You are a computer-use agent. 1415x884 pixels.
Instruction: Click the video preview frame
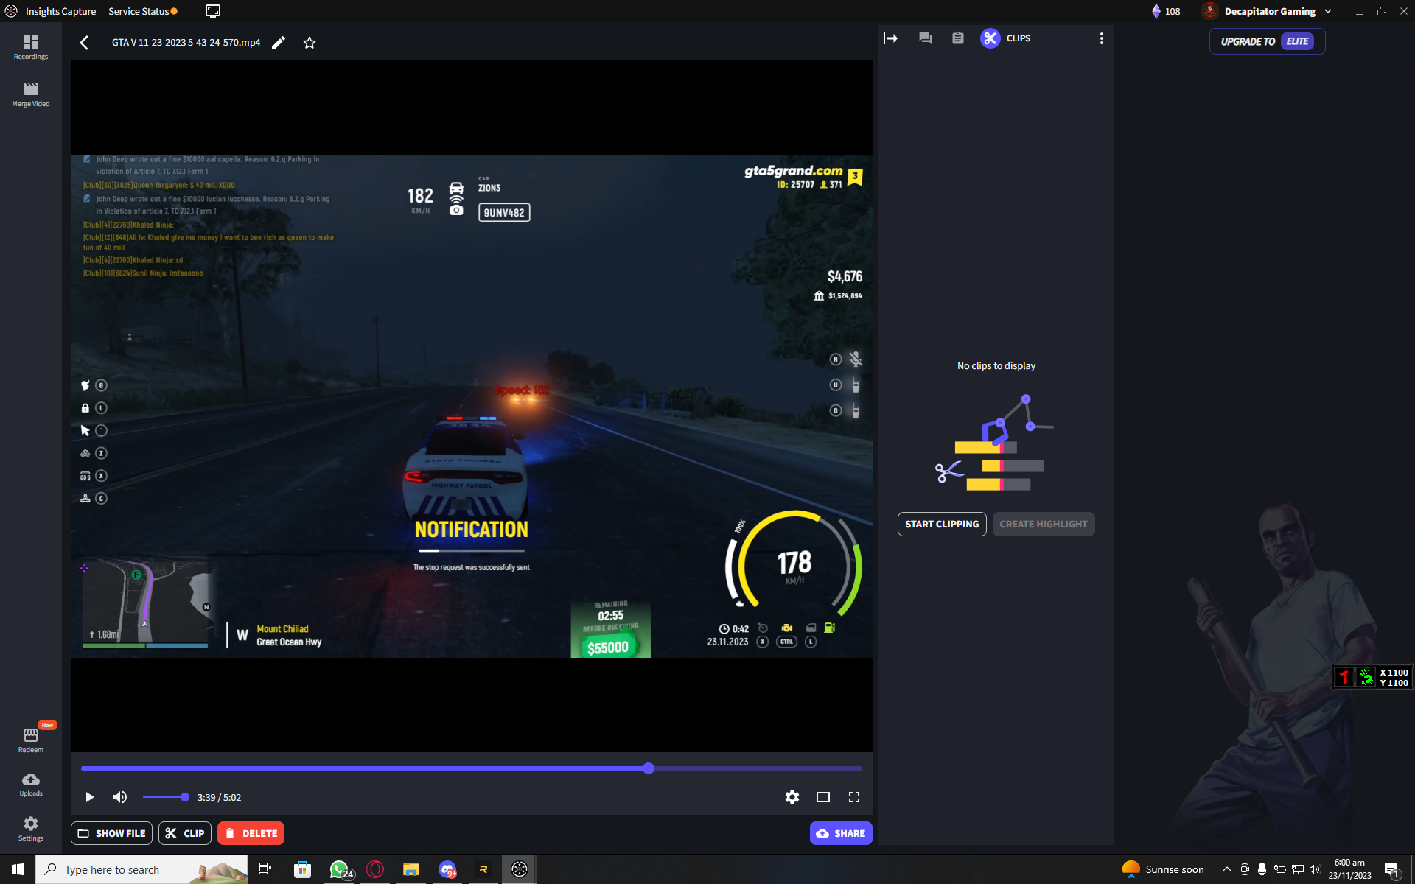pyautogui.click(x=472, y=406)
